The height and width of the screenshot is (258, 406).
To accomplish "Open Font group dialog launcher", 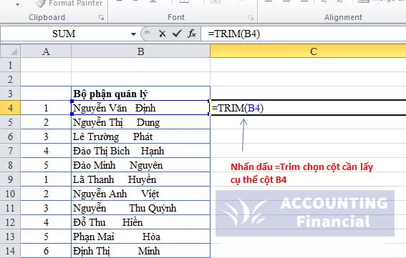I will [x=251, y=18].
